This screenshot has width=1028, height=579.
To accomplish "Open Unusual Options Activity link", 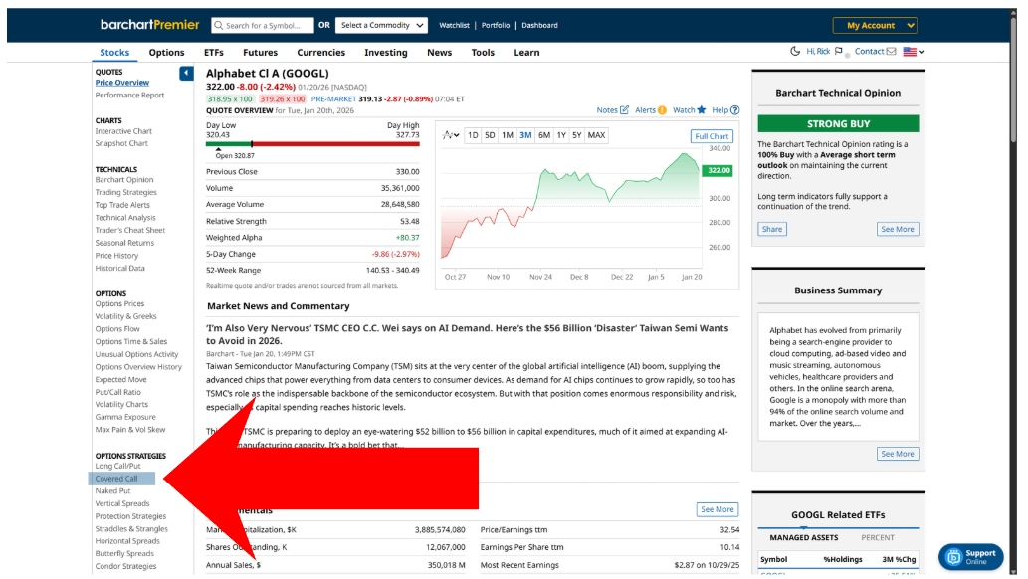I will (136, 355).
